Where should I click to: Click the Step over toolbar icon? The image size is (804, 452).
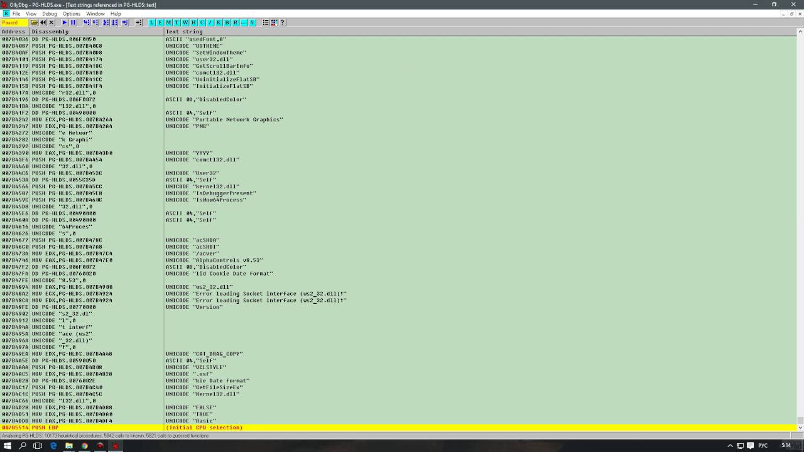pyautogui.click(x=95, y=22)
